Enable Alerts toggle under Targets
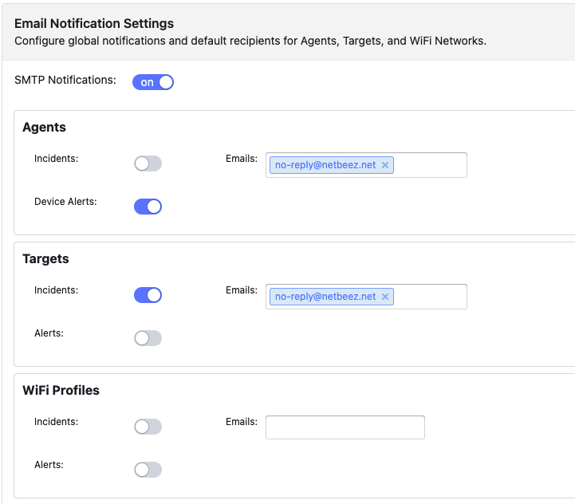Viewport: 575px width, 504px height. pyautogui.click(x=148, y=338)
